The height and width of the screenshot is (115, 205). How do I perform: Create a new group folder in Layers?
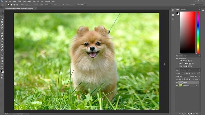(191, 114)
